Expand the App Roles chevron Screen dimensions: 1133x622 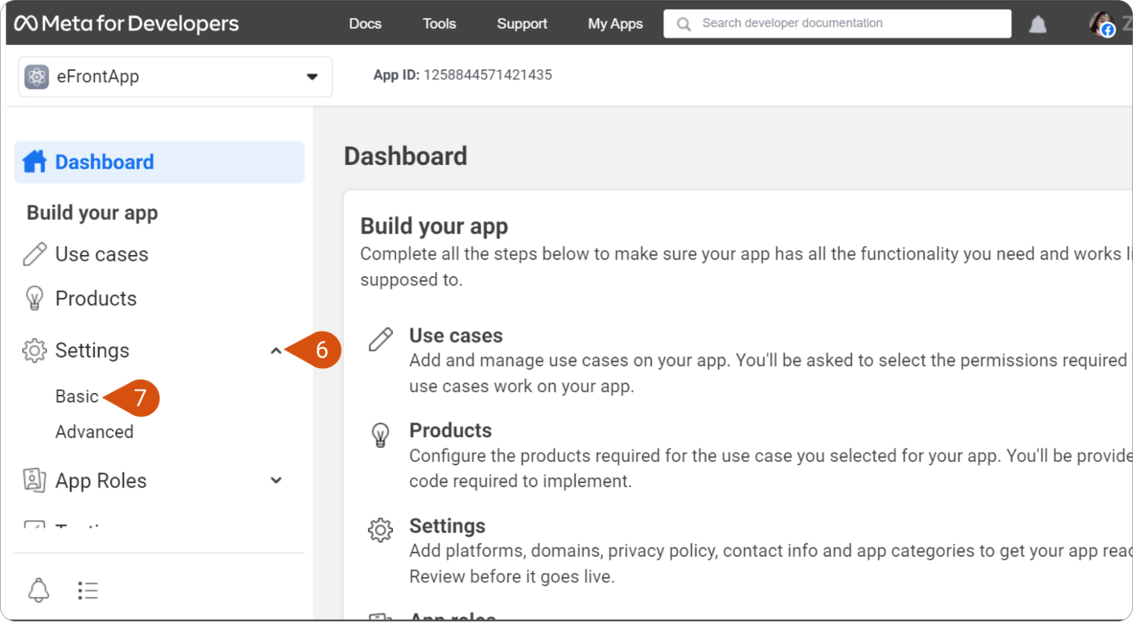point(276,480)
